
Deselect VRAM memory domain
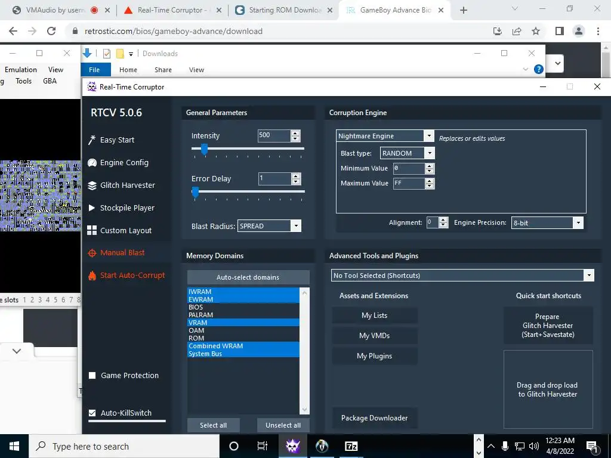[x=243, y=323]
